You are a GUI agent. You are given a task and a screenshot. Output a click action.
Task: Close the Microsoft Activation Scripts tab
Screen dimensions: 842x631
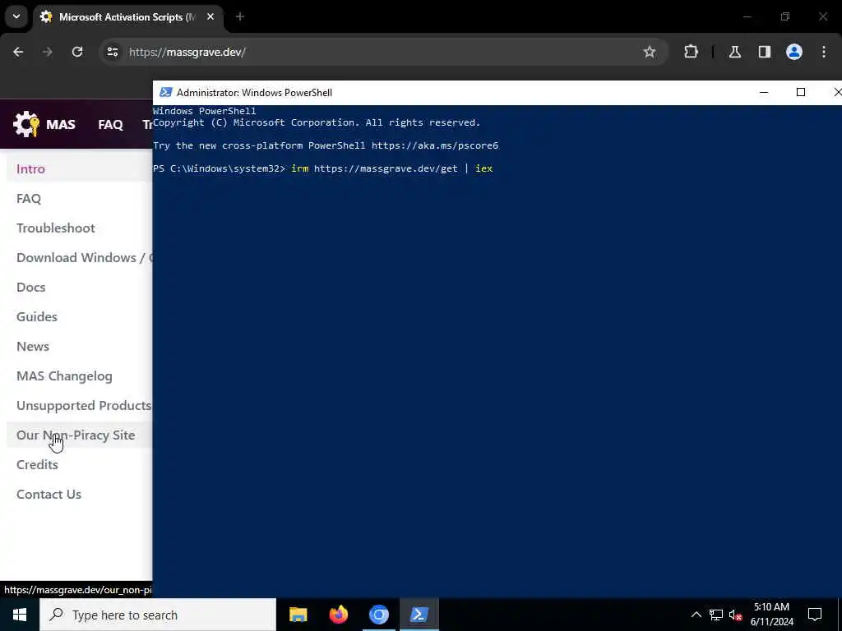point(210,17)
